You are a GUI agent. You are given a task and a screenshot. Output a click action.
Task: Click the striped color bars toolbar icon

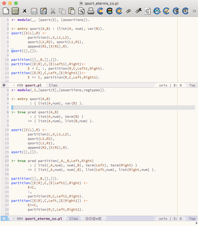point(109,11)
